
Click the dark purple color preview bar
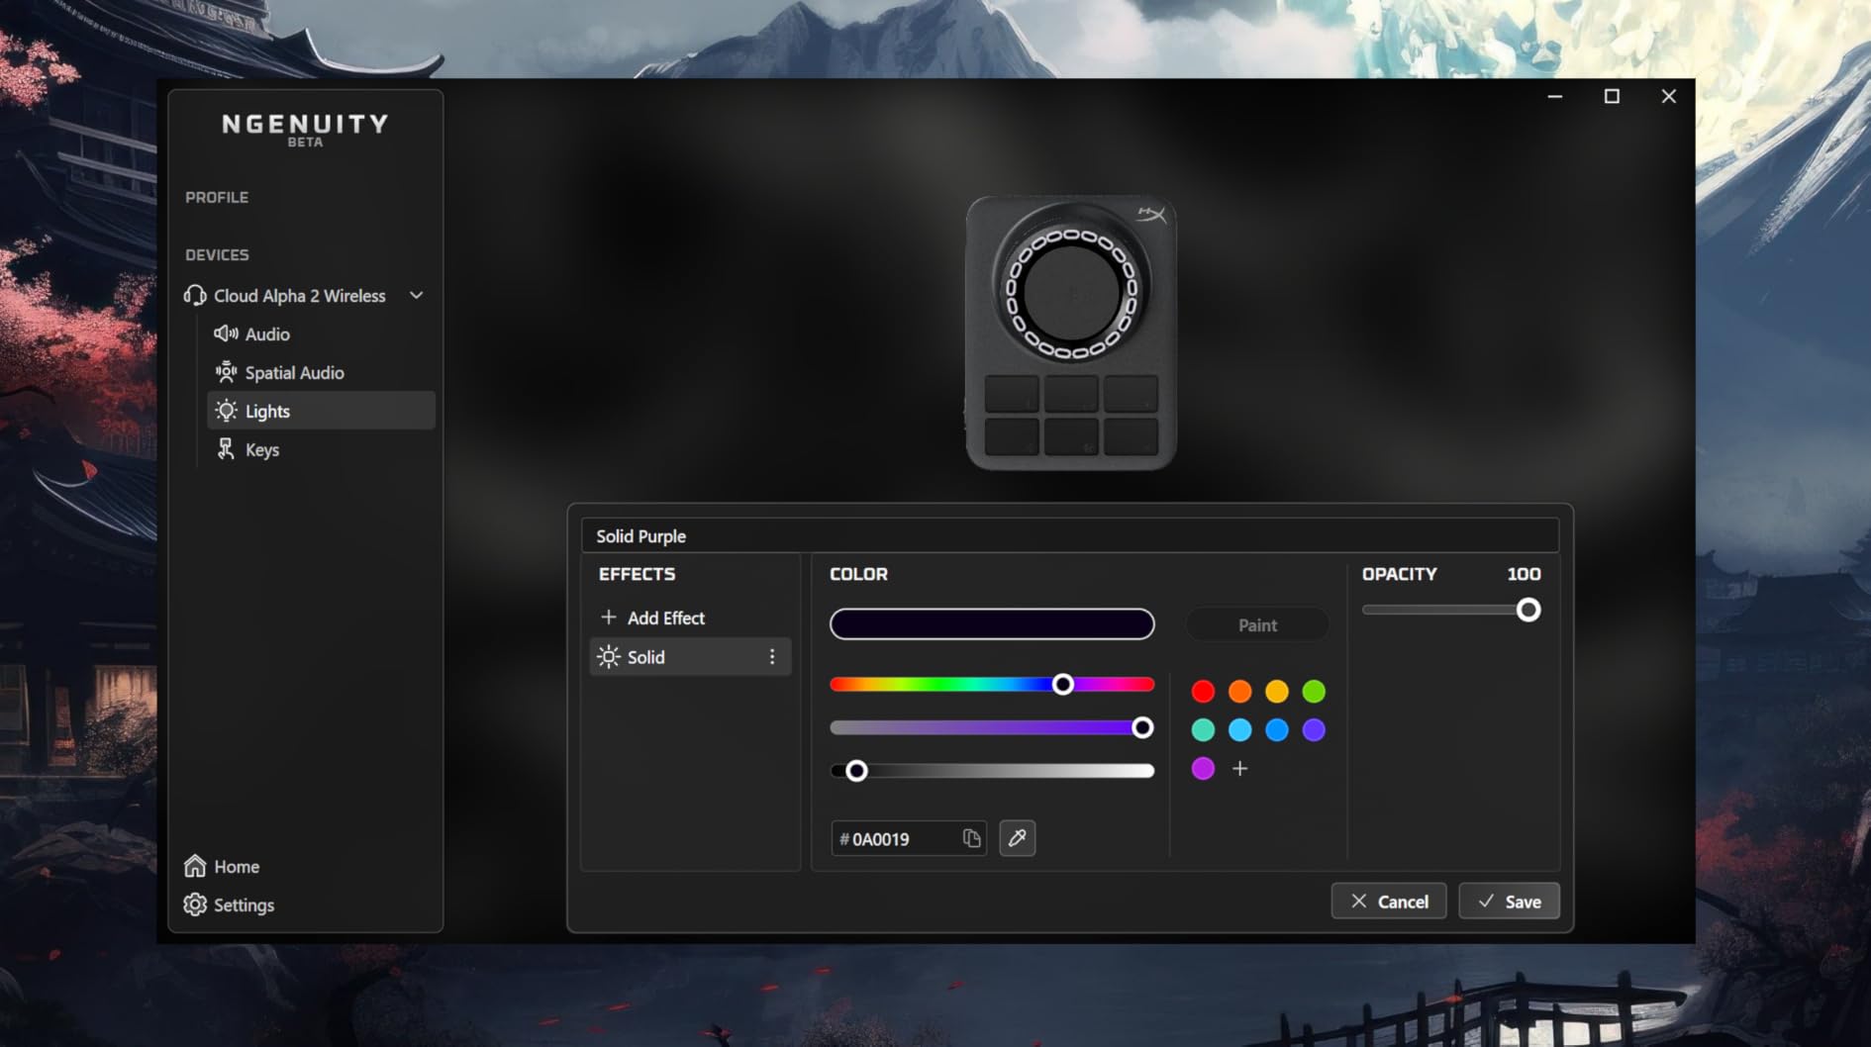(x=992, y=623)
